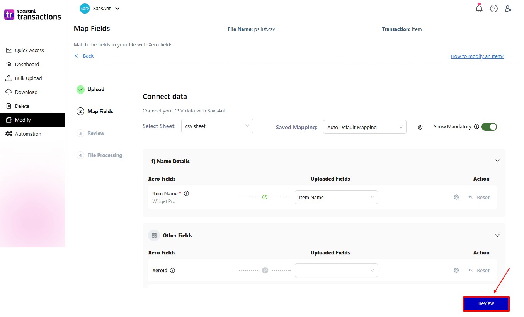Open the Select Sheet dropdown
This screenshot has height=317, width=524.
[217, 126]
